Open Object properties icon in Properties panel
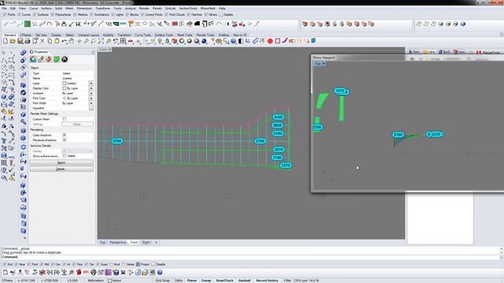Image resolution: width=504 pixels, height=283 pixels. tap(33, 60)
